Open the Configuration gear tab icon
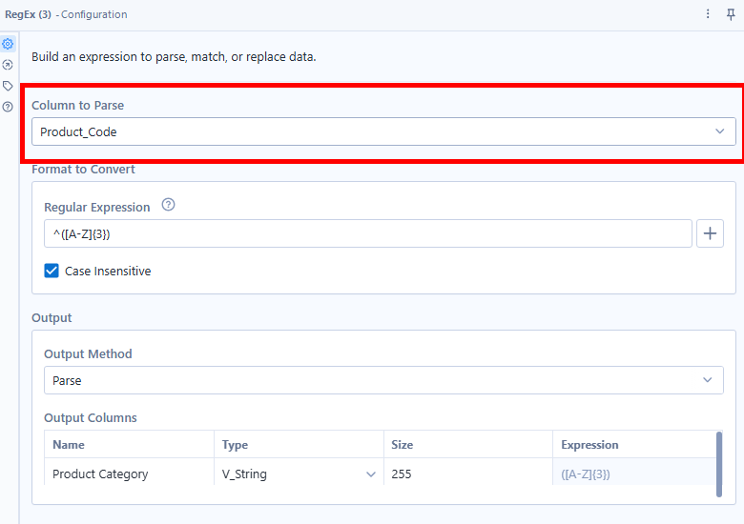Viewport: 744px width, 524px height. pos(8,44)
